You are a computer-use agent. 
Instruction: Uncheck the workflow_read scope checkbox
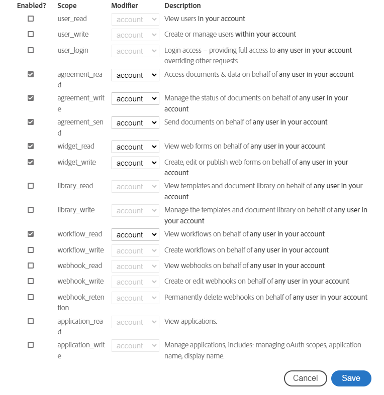[31, 234]
